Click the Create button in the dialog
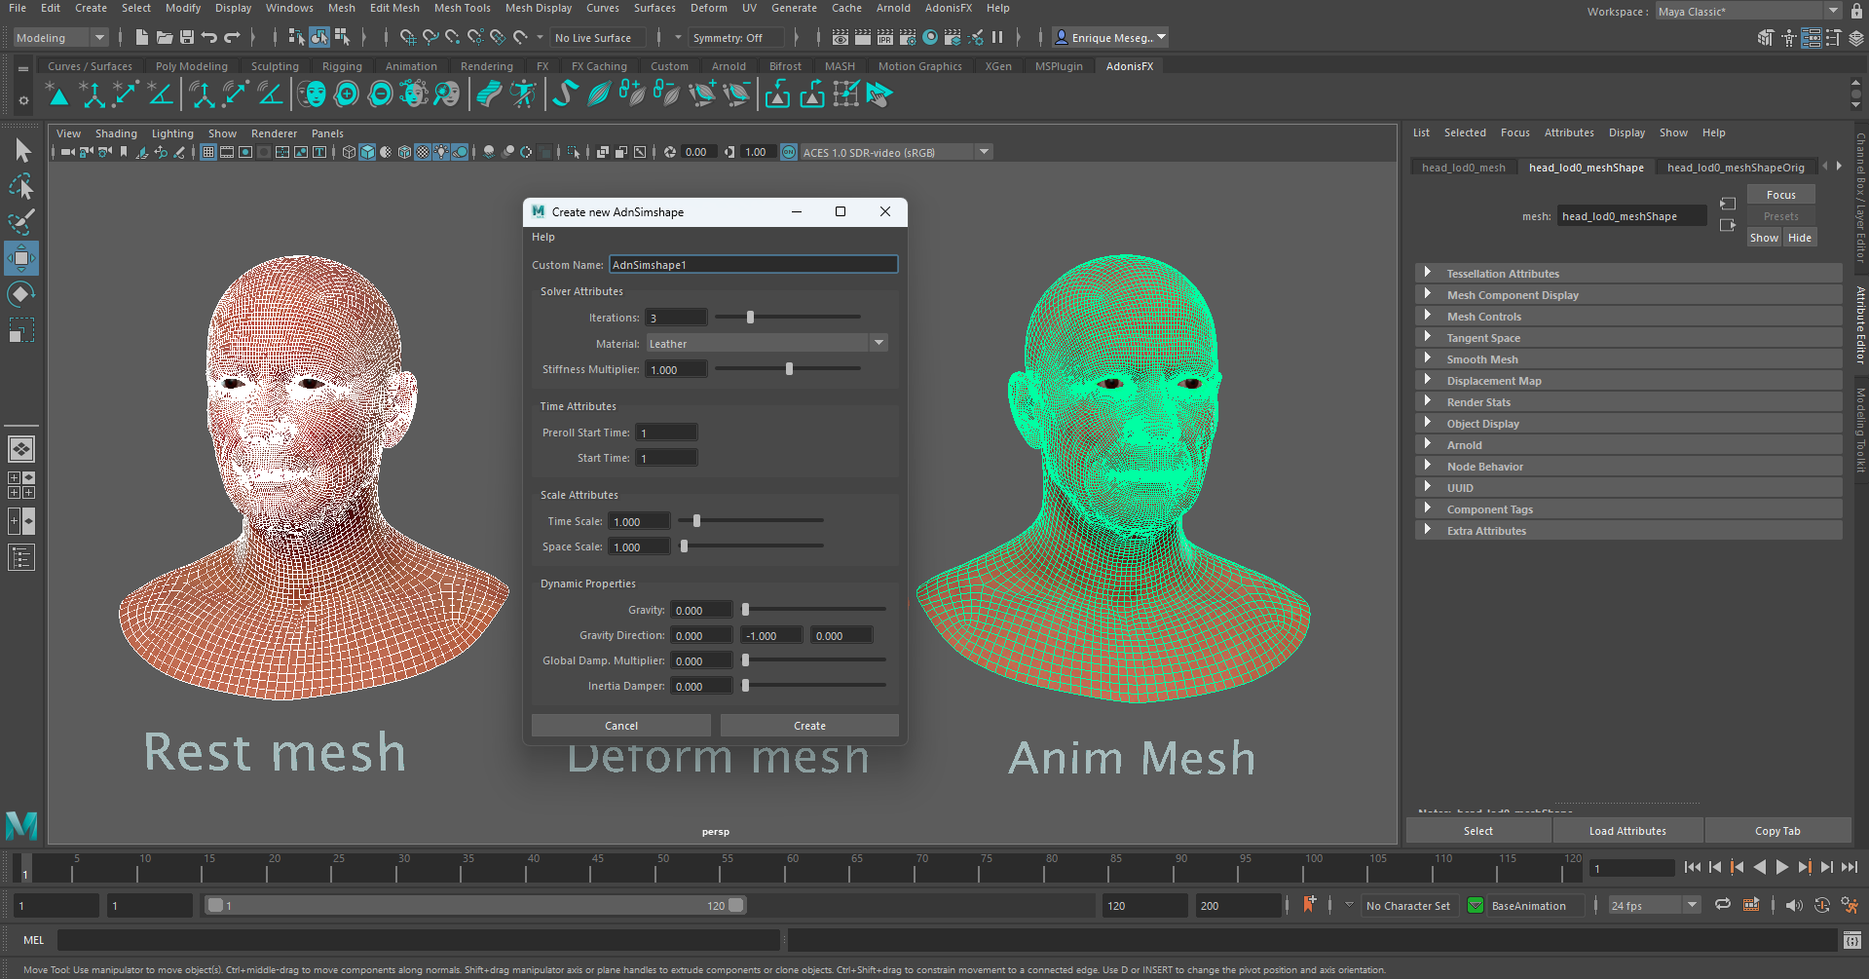The image size is (1869, 979). pos(809,726)
